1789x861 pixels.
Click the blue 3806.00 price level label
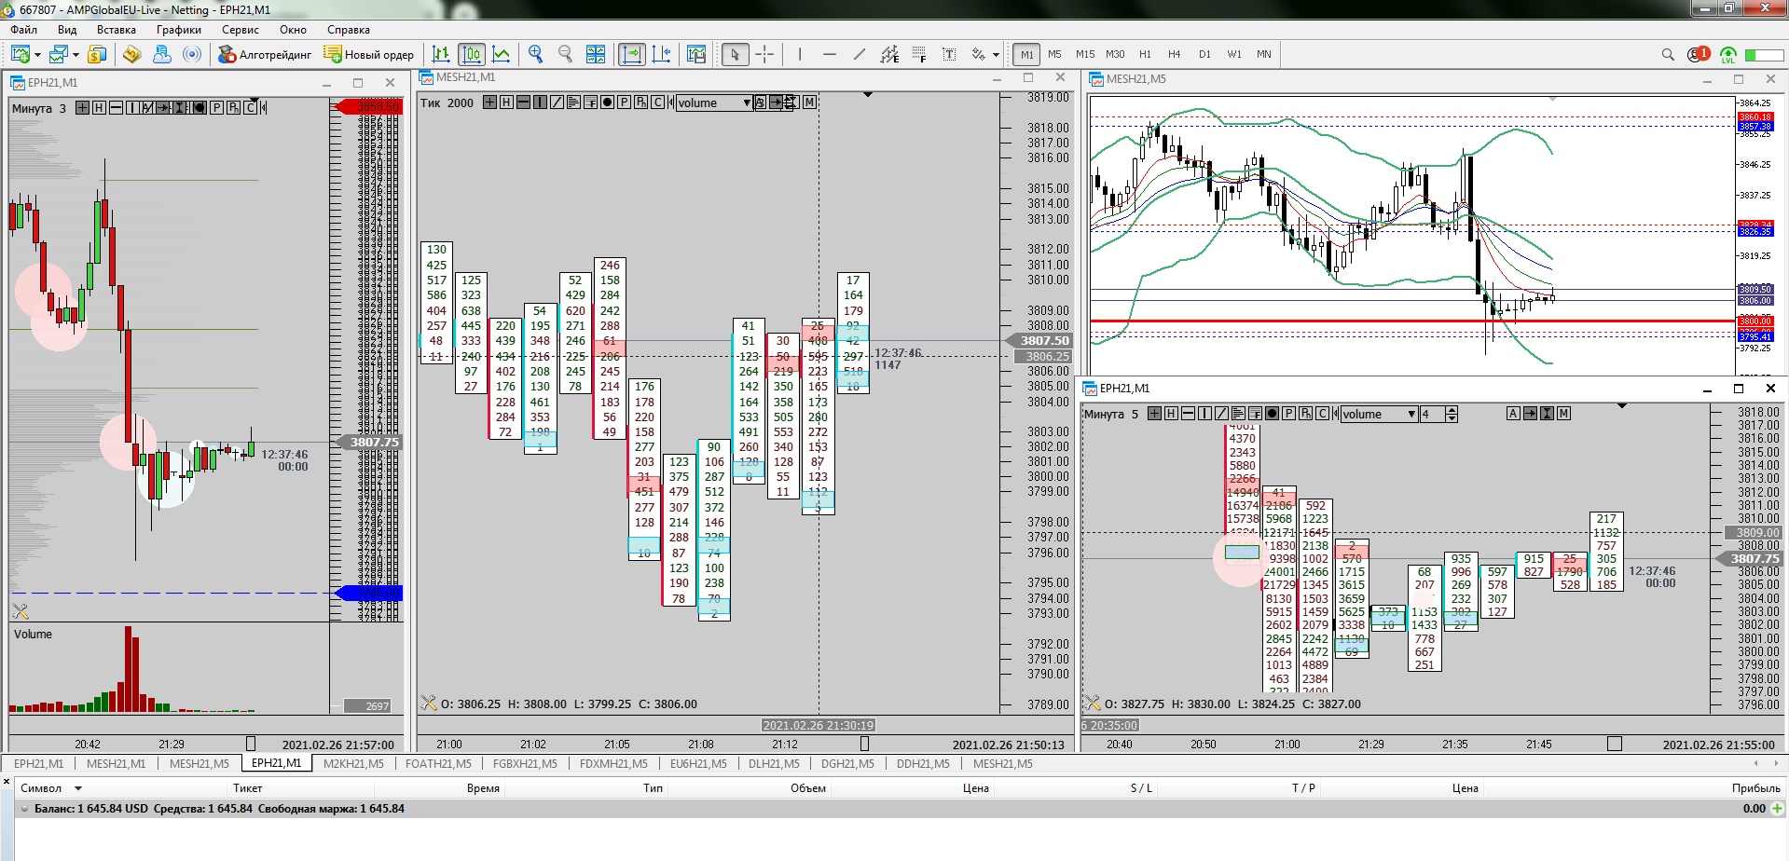pyautogui.click(x=1755, y=301)
